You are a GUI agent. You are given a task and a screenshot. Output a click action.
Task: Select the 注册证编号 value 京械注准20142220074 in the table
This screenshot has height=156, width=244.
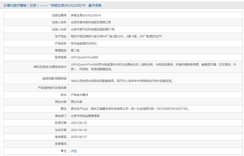[x=86, y=15]
